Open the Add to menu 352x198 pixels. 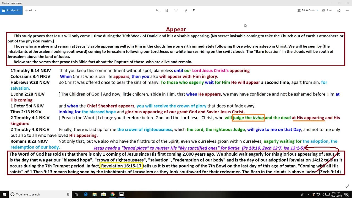coord(30,10)
